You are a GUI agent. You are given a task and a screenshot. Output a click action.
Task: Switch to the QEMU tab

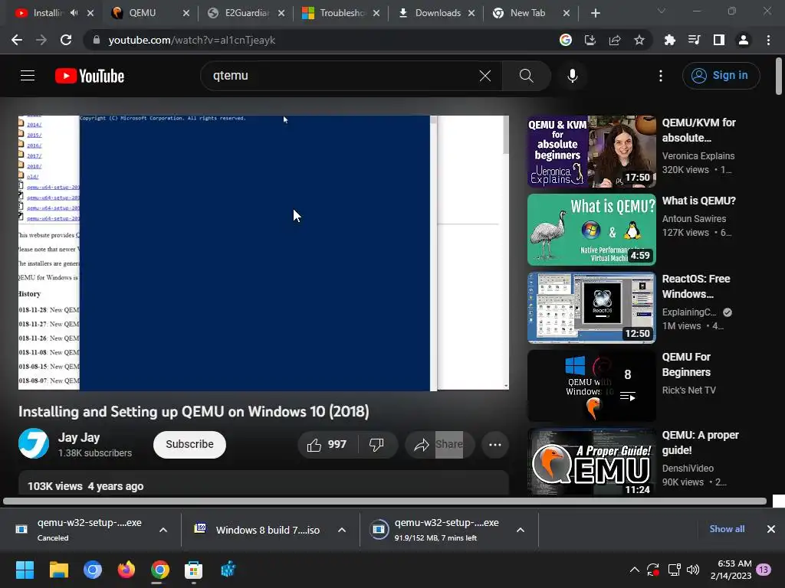click(x=143, y=13)
